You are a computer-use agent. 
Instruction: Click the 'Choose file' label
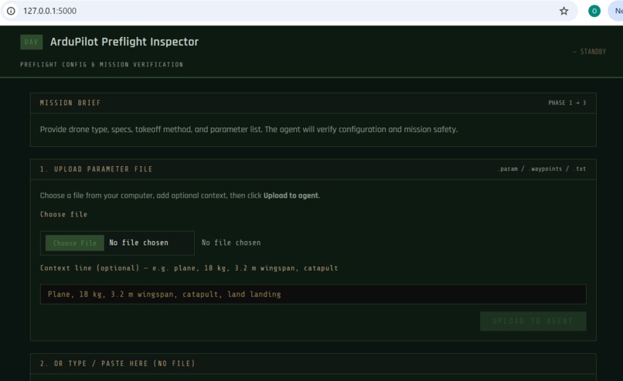63,214
